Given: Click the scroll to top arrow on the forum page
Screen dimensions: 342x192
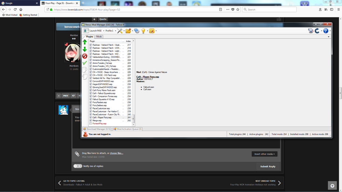Looking at the screenshot, I should coord(332,186).
